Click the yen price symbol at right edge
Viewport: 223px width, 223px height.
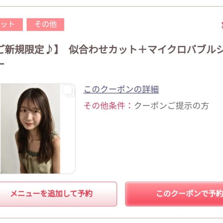click(222, 26)
